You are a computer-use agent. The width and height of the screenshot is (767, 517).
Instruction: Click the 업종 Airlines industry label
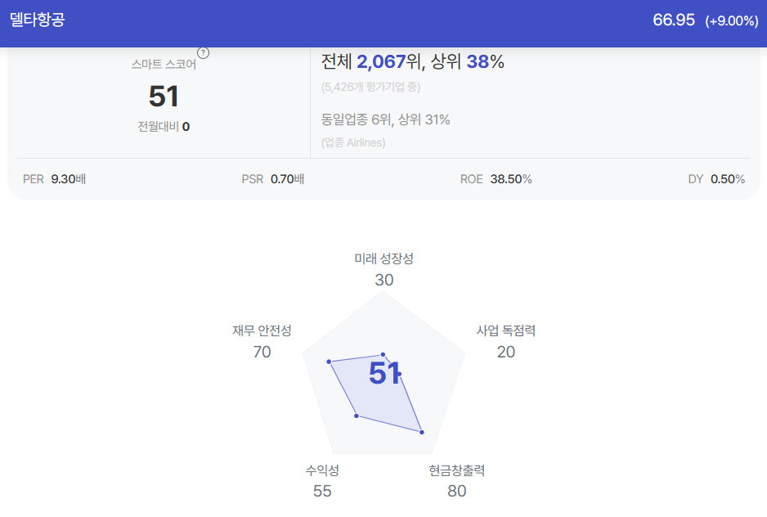353,142
